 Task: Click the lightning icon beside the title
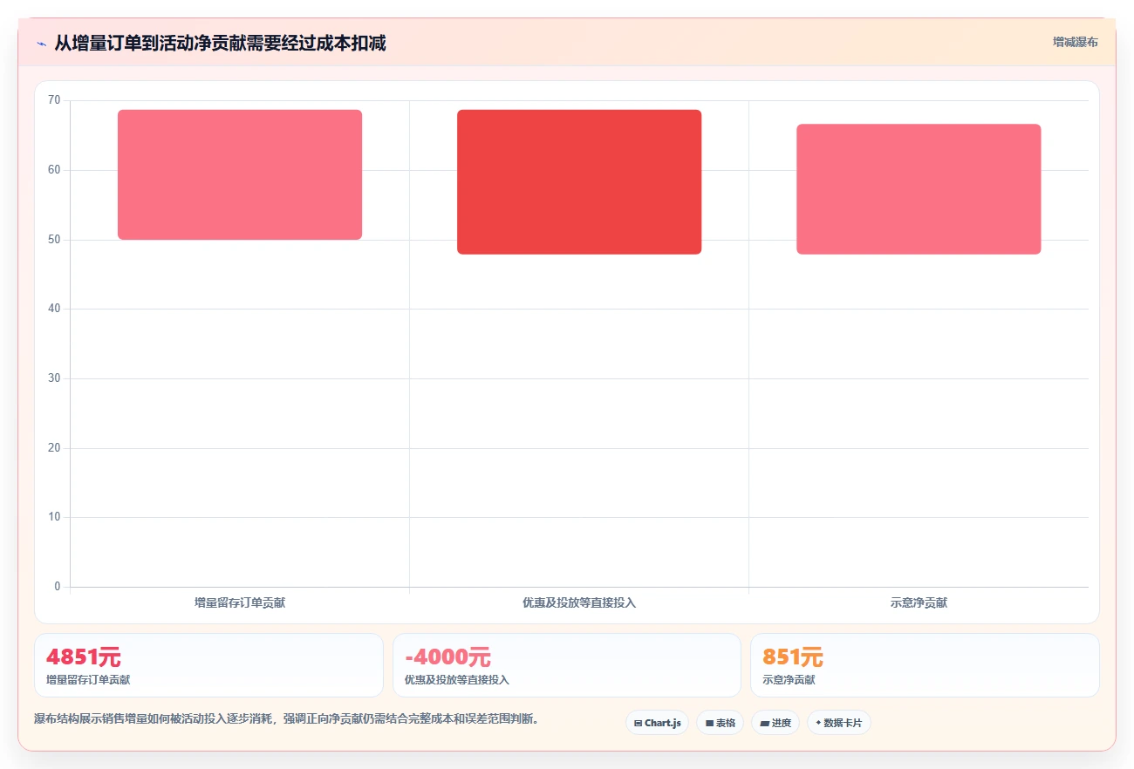click(x=41, y=44)
